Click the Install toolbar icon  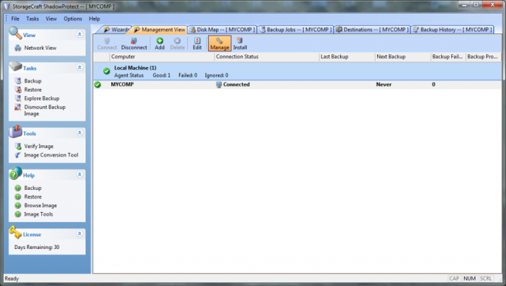(239, 41)
